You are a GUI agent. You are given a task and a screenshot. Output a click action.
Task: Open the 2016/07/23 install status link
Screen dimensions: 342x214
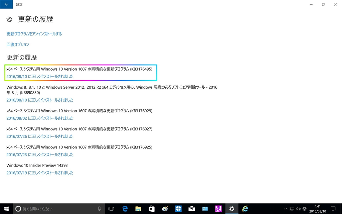(40, 154)
